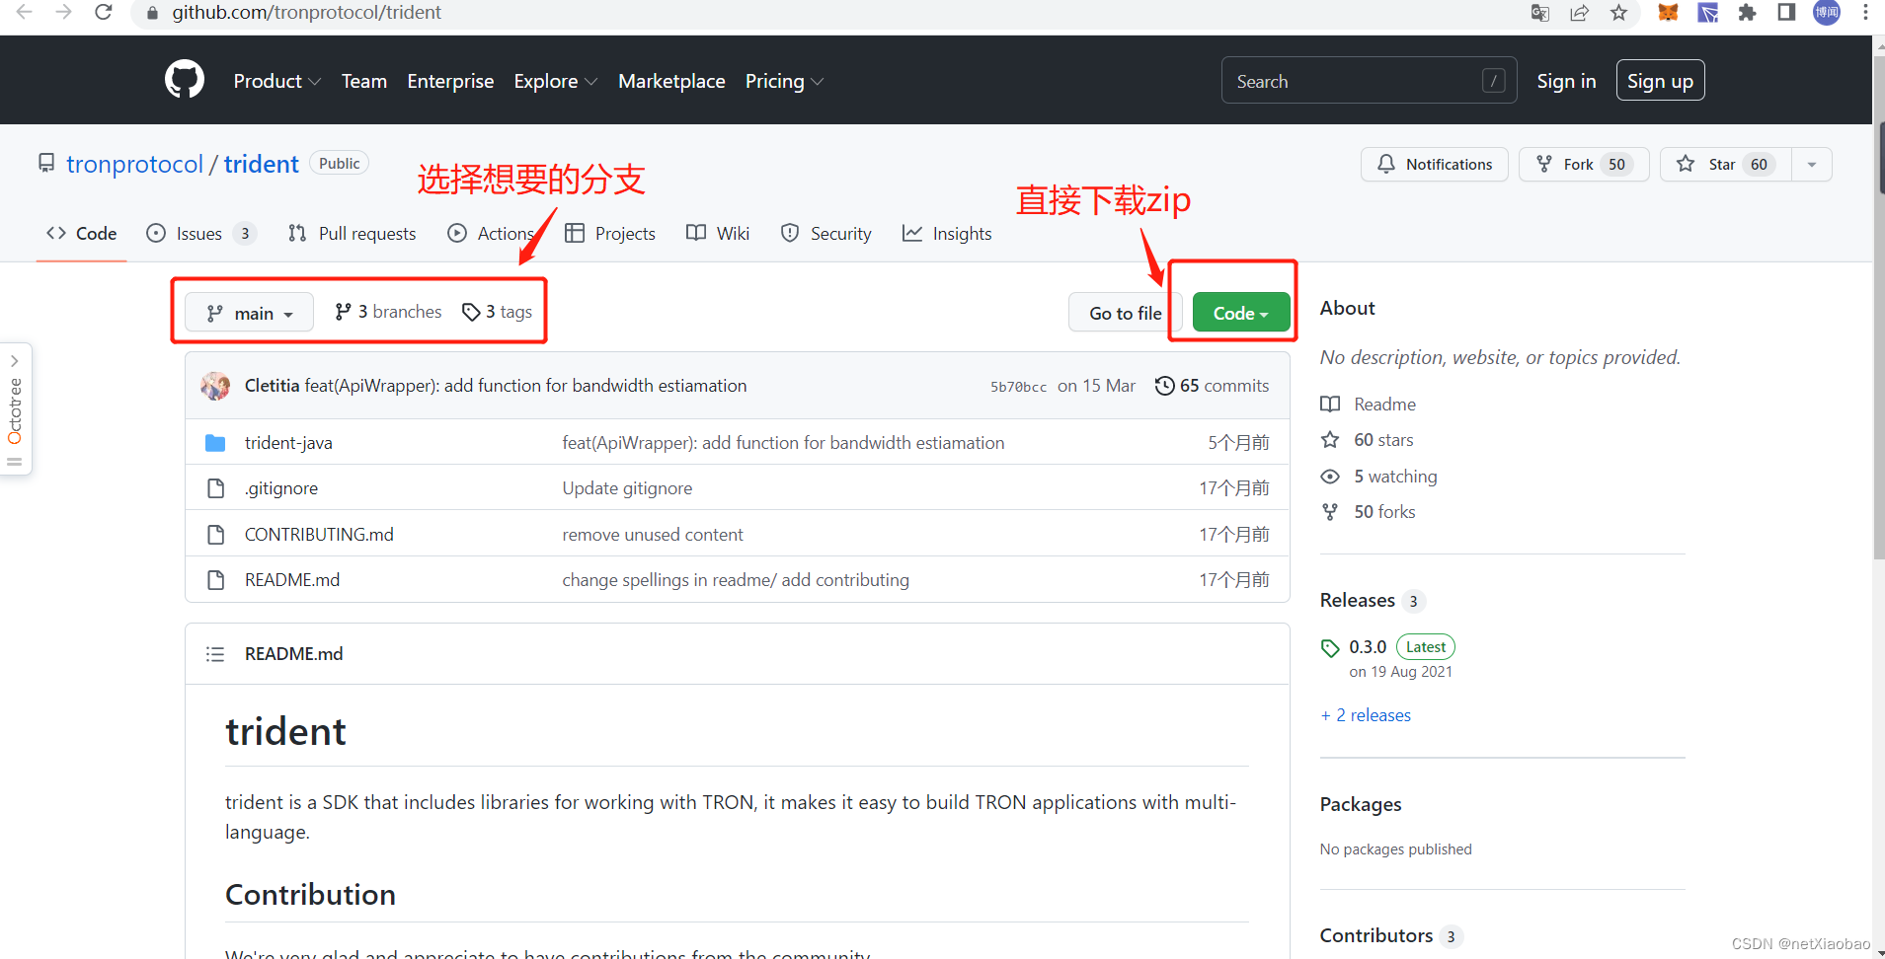Click the Sign up button

click(x=1660, y=81)
